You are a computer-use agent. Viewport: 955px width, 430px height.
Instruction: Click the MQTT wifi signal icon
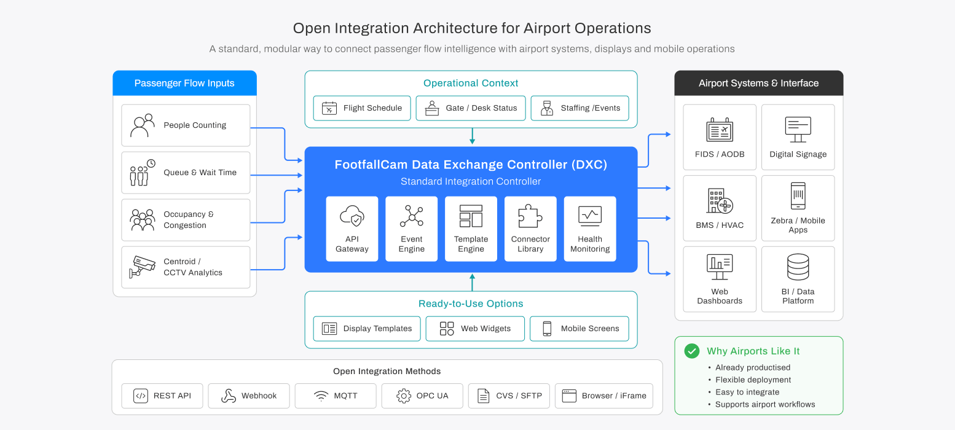click(x=321, y=396)
